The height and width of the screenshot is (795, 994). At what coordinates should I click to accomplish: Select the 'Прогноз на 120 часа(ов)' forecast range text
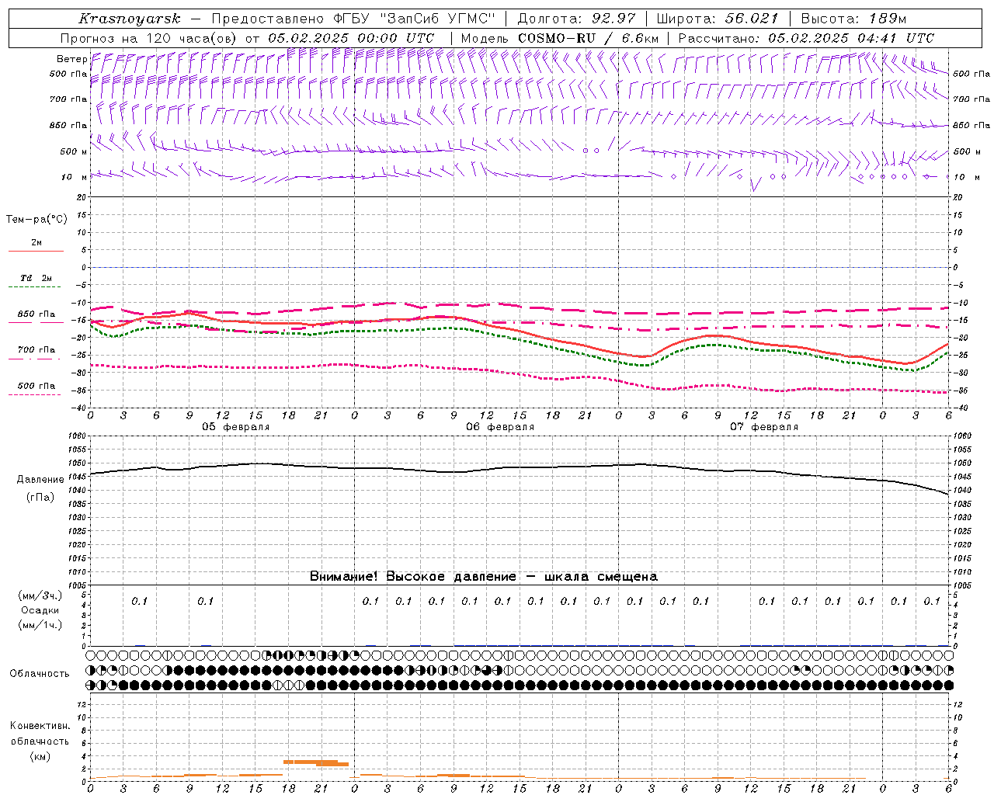(149, 38)
